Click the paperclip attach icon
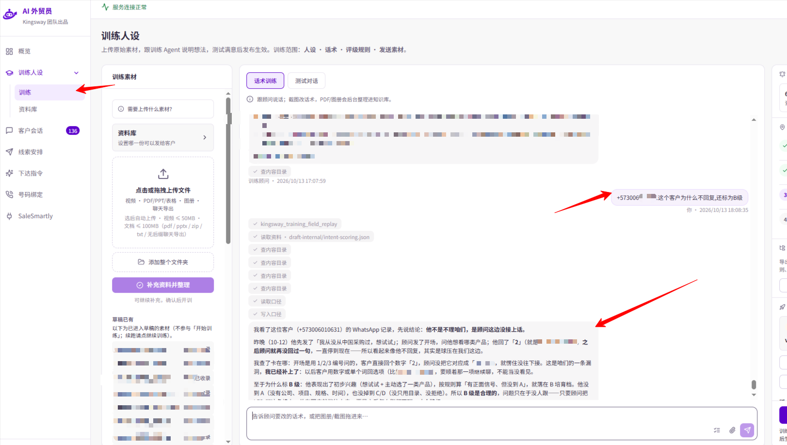The width and height of the screenshot is (787, 445). click(732, 430)
